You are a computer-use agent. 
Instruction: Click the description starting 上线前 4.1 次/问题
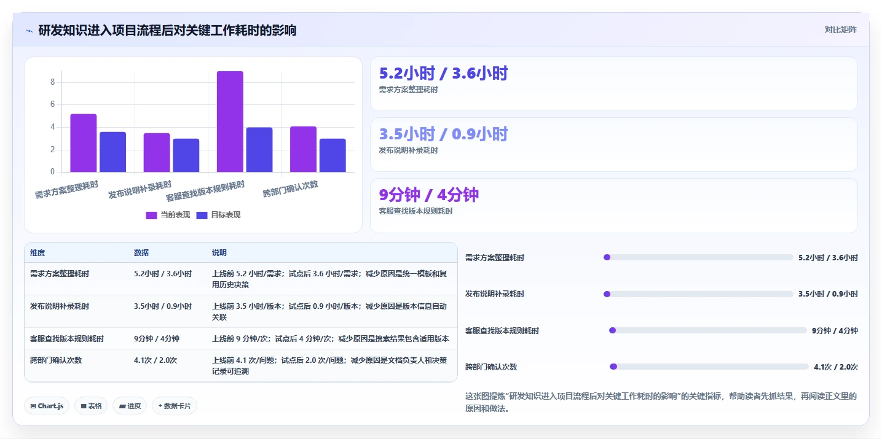click(329, 366)
